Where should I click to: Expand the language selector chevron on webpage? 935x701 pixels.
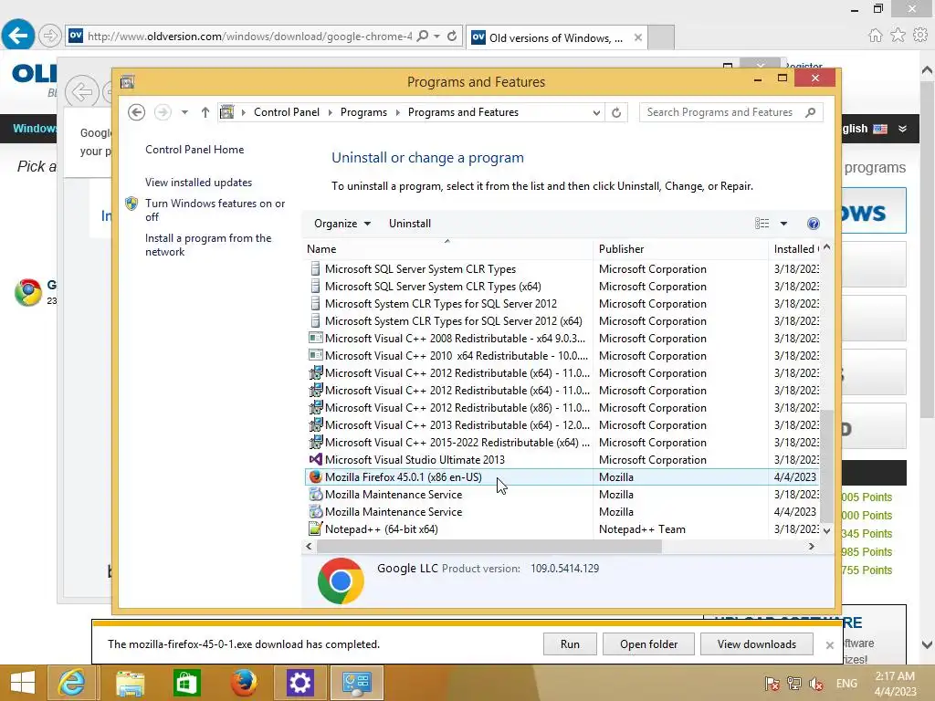(x=902, y=129)
